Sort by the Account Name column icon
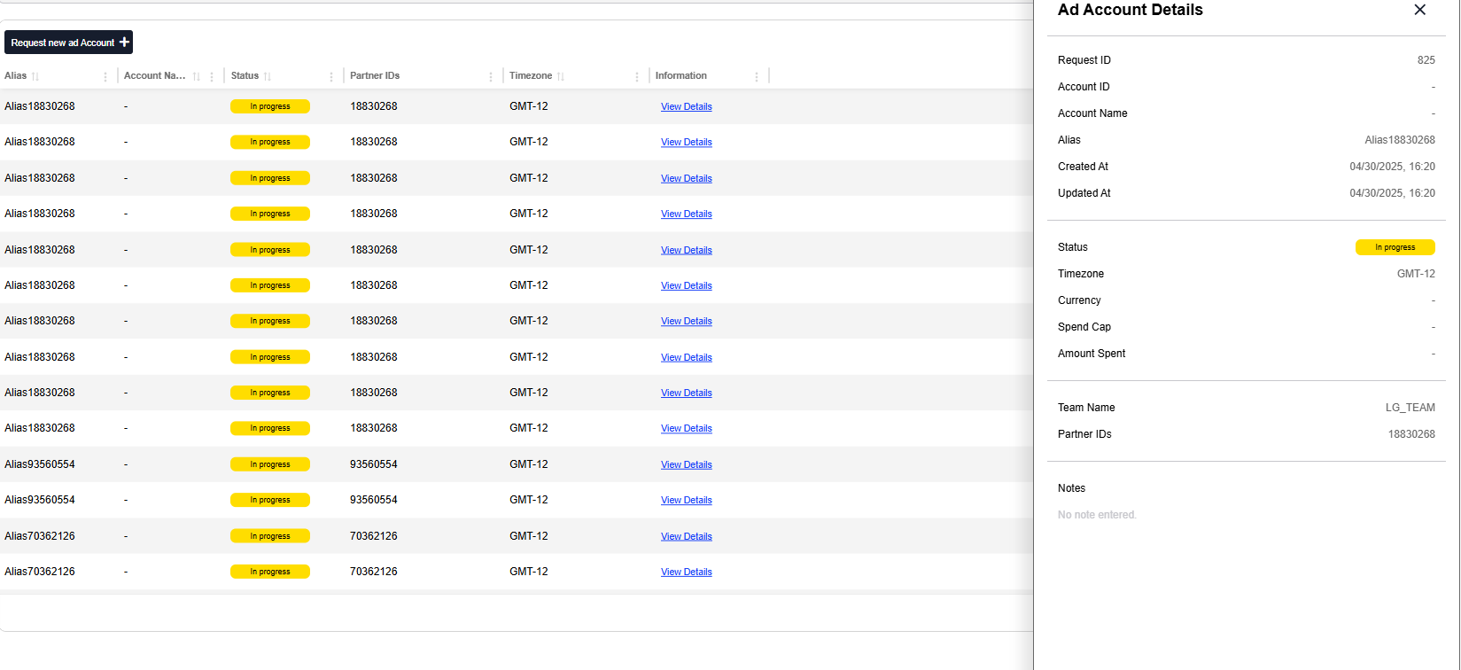This screenshot has width=1461, height=670. [x=197, y=77]
